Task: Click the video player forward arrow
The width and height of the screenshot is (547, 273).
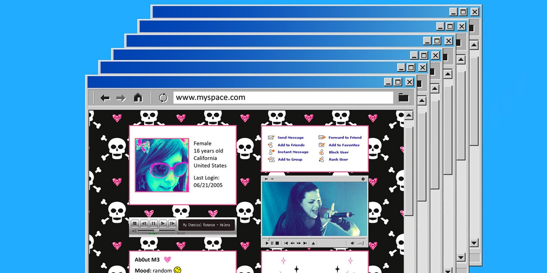Action: point(272,179)
